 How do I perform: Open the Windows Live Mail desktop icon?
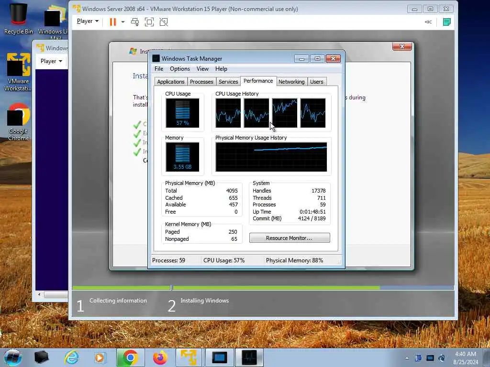tap(53, 22)
